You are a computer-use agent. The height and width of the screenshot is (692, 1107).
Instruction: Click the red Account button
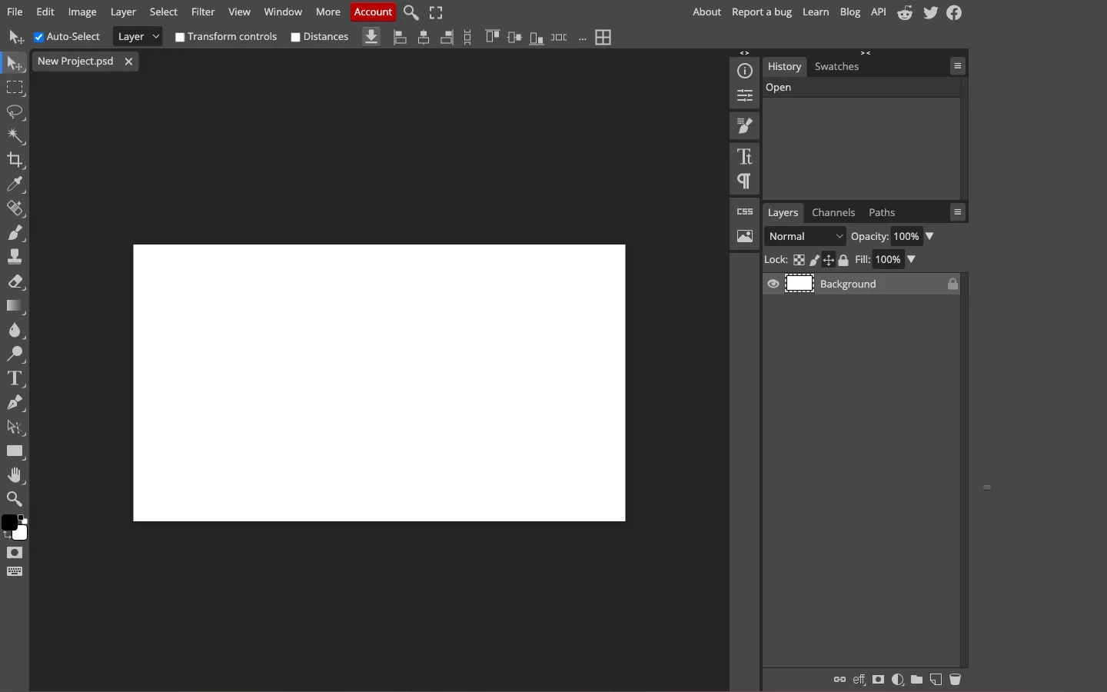(374, 12)
